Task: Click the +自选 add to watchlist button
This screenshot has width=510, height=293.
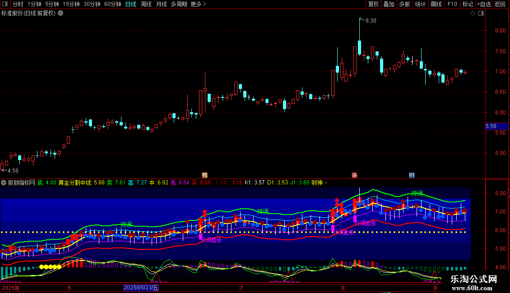Action: pyautogui.click(x=484, y=4)
